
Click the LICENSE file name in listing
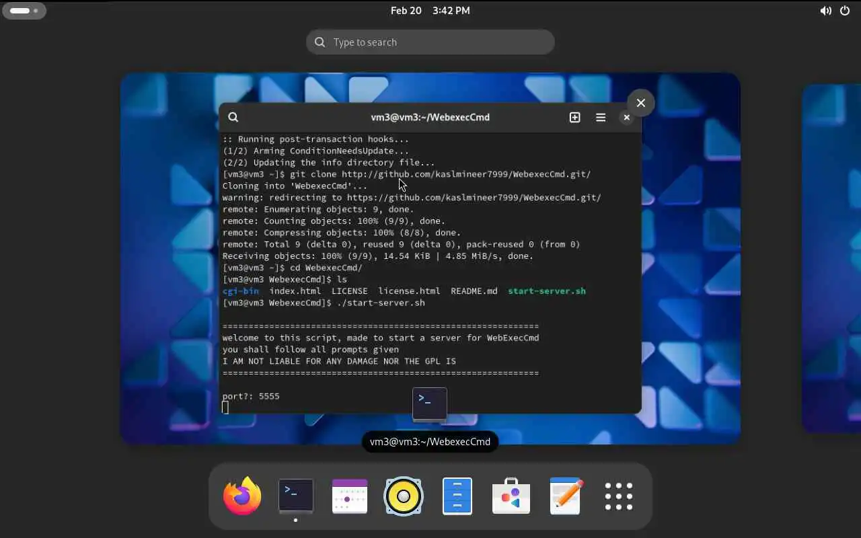tap(350, 291)
